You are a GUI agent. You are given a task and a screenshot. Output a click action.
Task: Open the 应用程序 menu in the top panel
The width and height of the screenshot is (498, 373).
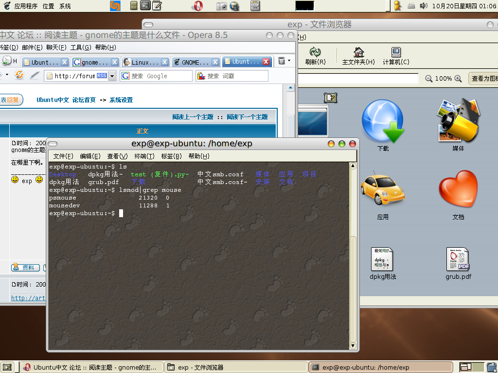26,6
